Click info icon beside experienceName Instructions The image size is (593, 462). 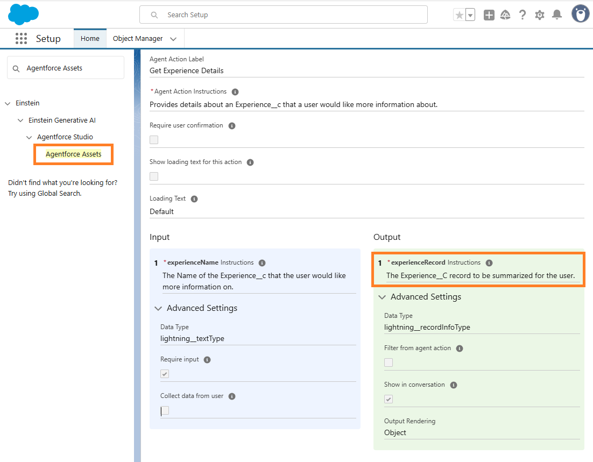(262, 263)
